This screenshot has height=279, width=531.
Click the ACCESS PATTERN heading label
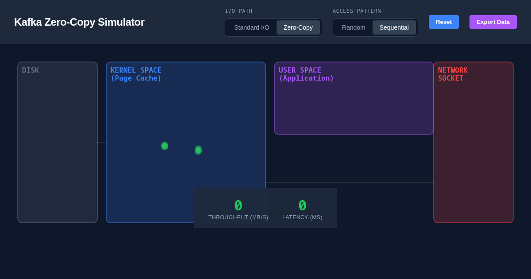click(x=357, y=11)
